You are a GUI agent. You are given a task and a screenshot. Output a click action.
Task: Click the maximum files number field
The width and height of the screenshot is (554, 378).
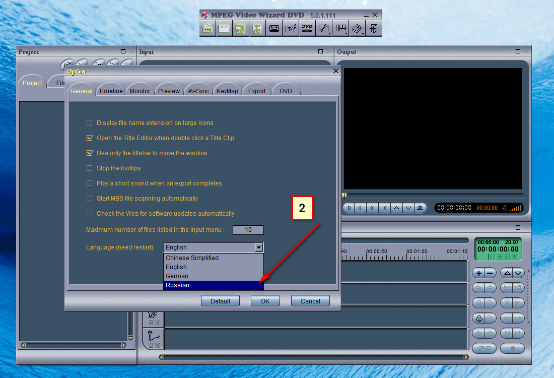pos(248,230)
